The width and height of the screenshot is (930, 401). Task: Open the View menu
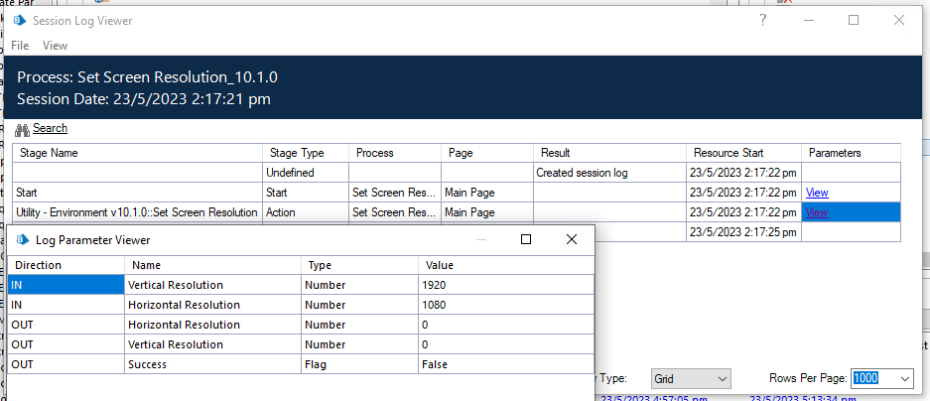[55, 46]
